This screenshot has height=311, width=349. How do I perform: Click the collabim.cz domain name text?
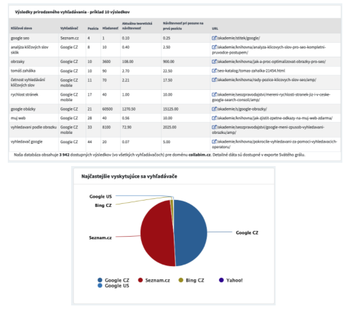point(200,155)
